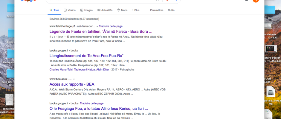Open 'O le Feagiaga Fou' result
Screen dimensions: 281x119
99,109
